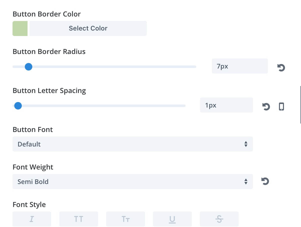
Task: Click the Select Color button
Action: click(x=88, y=28)
